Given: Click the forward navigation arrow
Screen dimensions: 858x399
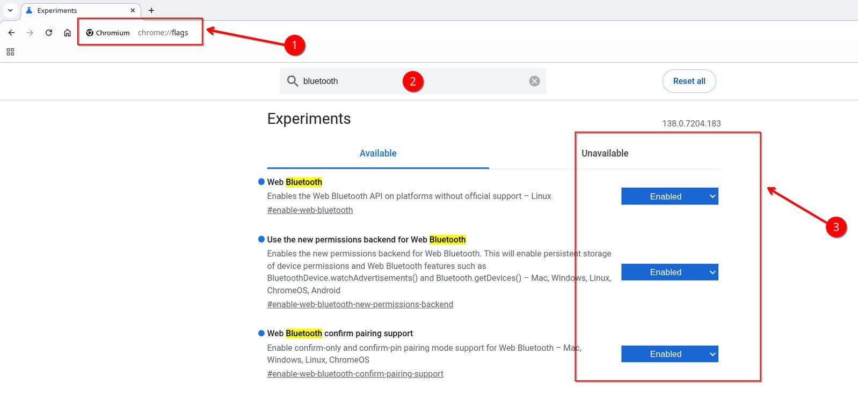Looking at the screenshot, I should click(x=30, y=33).
